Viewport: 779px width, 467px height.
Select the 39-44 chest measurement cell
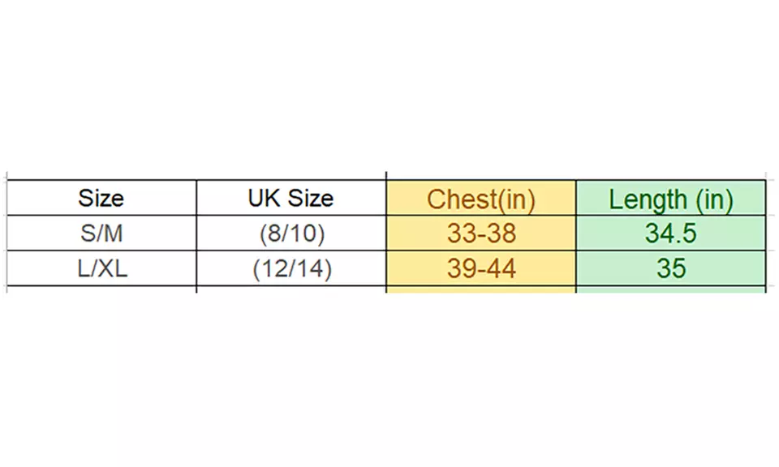click(x=481, y=268)
